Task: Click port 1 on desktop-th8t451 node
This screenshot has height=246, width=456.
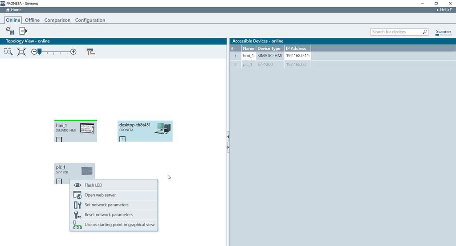Action: [122, 139]
